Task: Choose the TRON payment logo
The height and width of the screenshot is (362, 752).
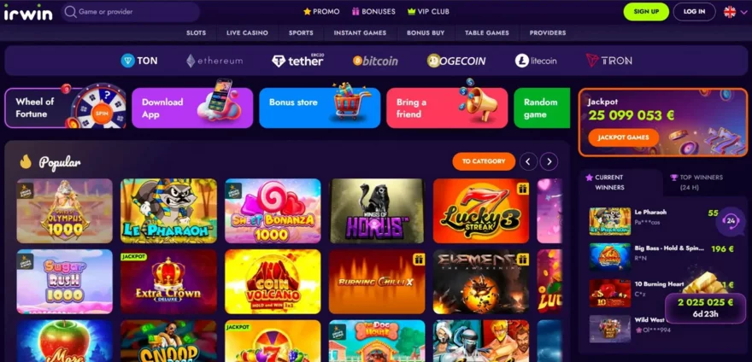Action: point(608,61)
